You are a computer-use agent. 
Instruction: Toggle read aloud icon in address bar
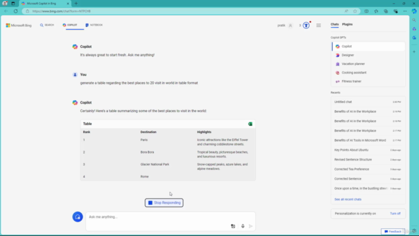point(346,11)
